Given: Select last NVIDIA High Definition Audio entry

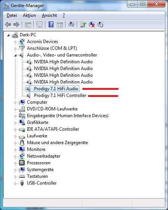Looking at the screenshot, I should tap(64, 82).
